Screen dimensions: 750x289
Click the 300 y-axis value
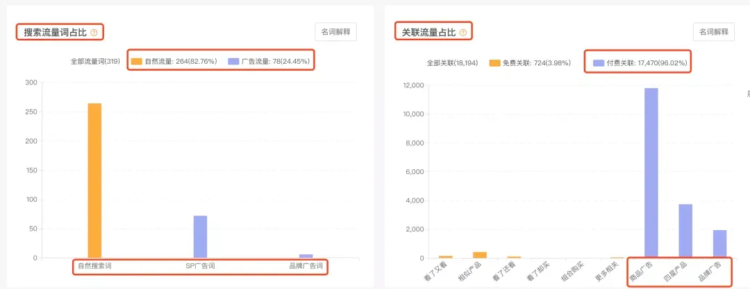click(x=31, y=82)
